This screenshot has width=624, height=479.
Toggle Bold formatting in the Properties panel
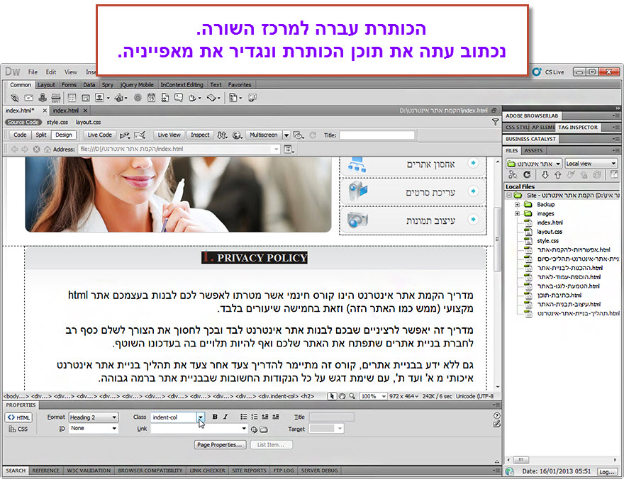pos(215,416)
